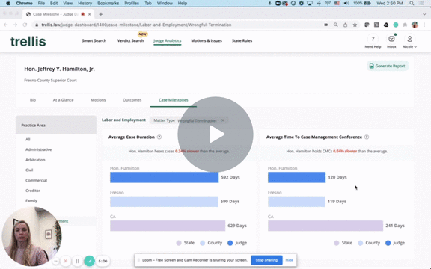431x269 pixels.
Task: Bookmark this page with the star icon
Action: 355,25
